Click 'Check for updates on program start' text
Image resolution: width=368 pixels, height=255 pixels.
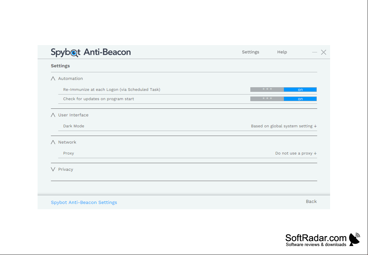coord(99,99)
